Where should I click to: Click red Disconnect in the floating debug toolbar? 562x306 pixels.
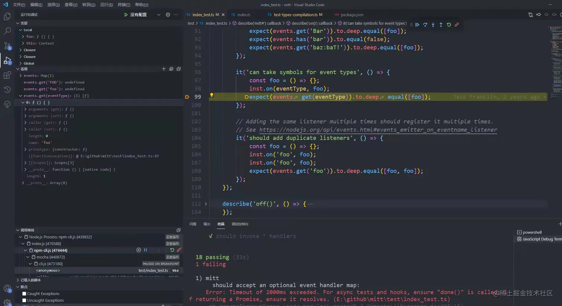click(x=457, y=25)
